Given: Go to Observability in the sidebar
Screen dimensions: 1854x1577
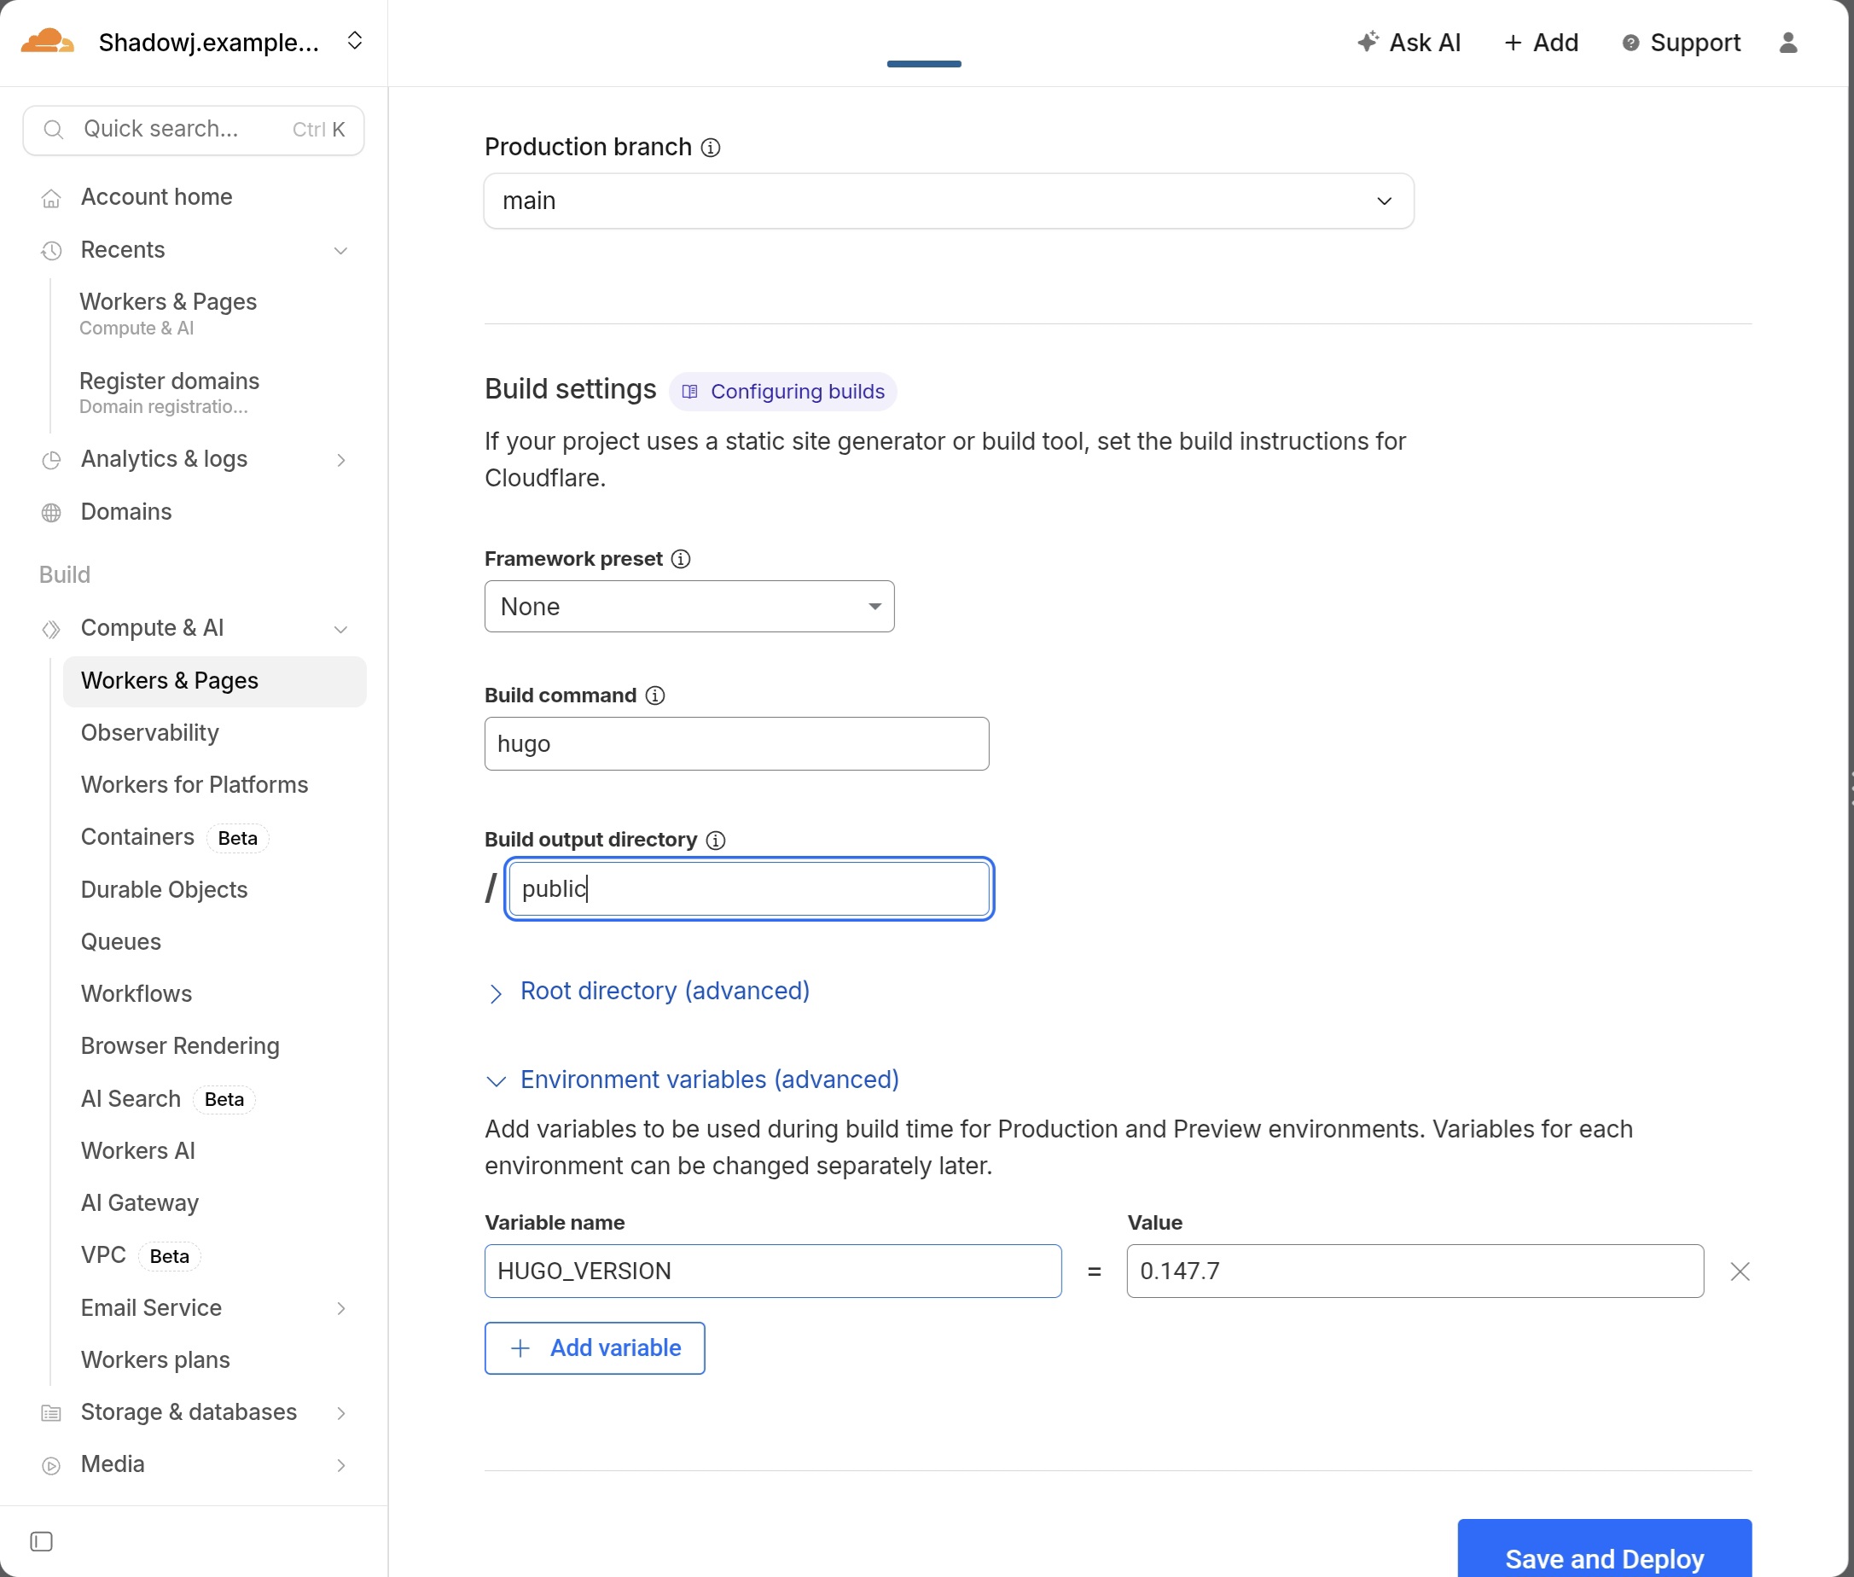Looking at the screenshot, I should [x=150, y=733].
